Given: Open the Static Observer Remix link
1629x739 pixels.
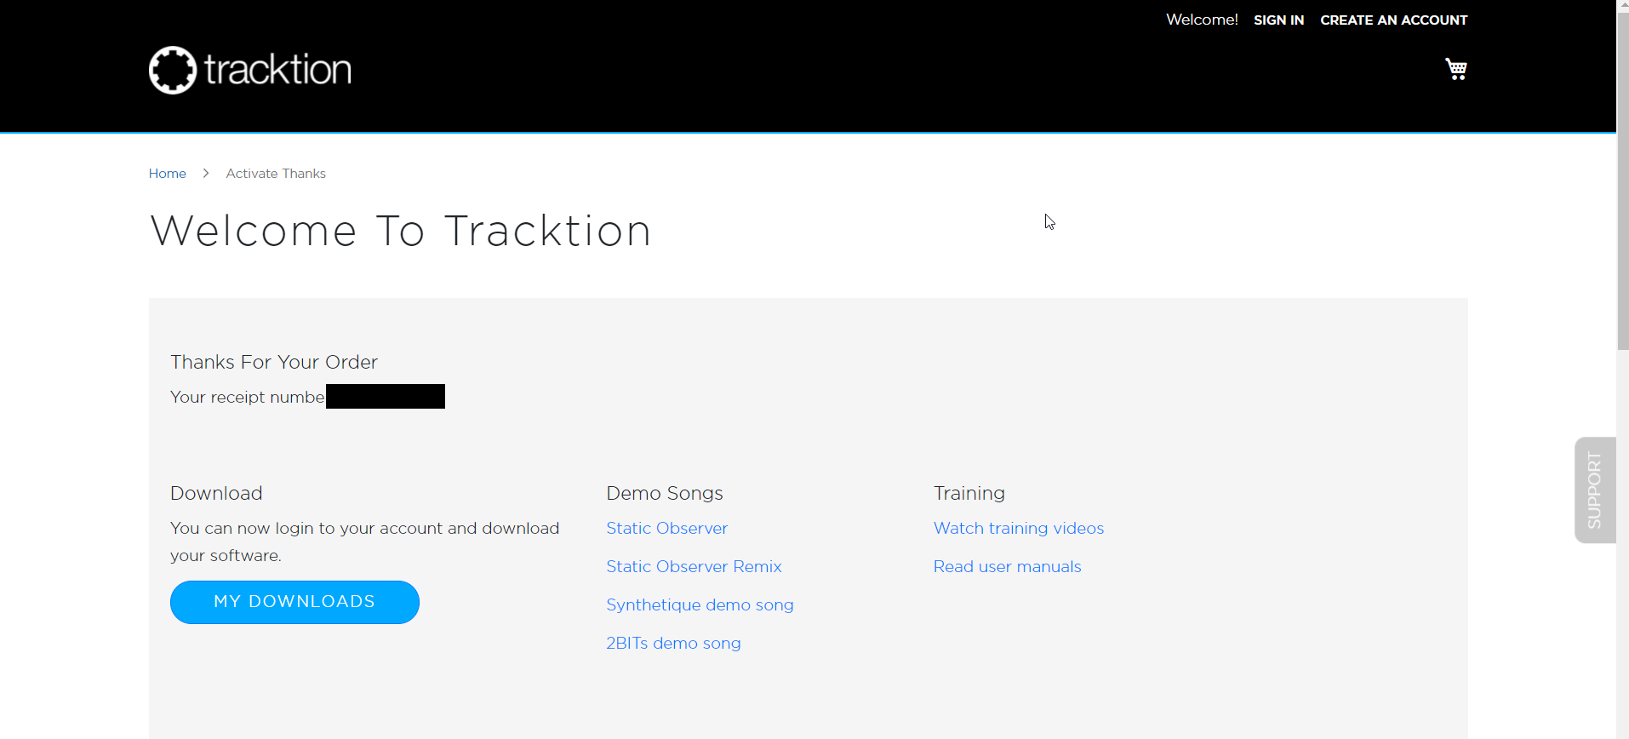Looking at the screenshot, I should point(694,566).
